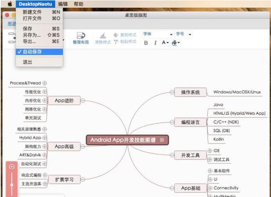Image resolution: width=271 pixels, height=197 pixels.
Task: Toggle the 自动保存 checked menu item
Action: pyautogui.click(x=39, y=52)
